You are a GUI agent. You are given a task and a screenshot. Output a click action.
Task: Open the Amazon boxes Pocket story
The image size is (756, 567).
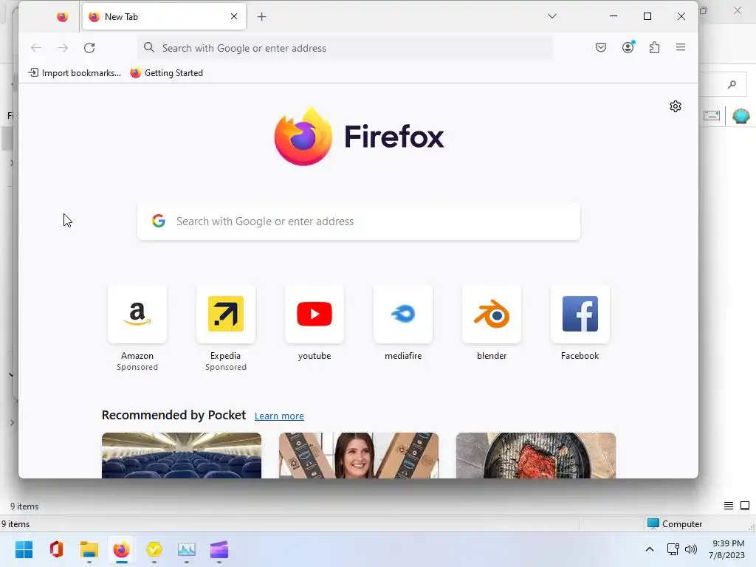359,455
